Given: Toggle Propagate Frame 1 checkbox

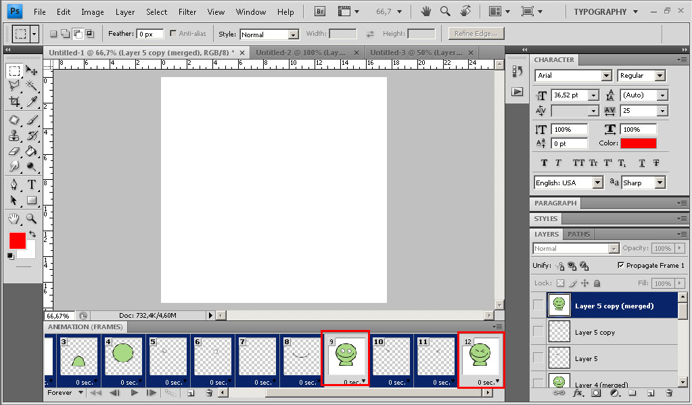Looking at the screenshot, I should 621,265.
